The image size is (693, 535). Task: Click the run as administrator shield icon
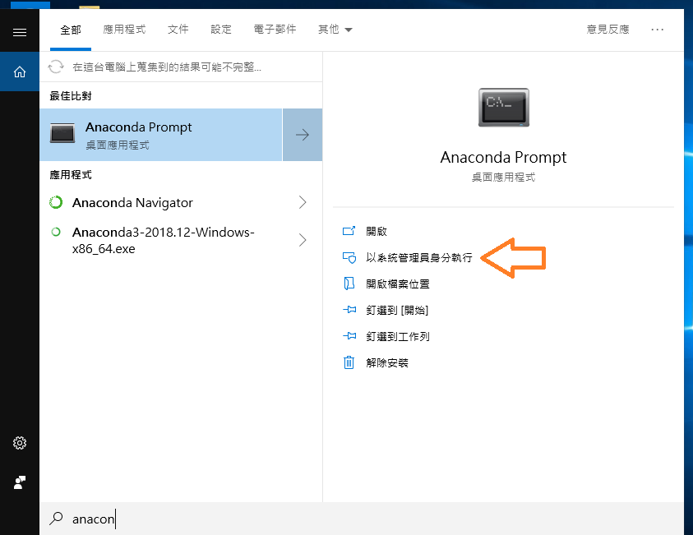(x=349, y=257)
